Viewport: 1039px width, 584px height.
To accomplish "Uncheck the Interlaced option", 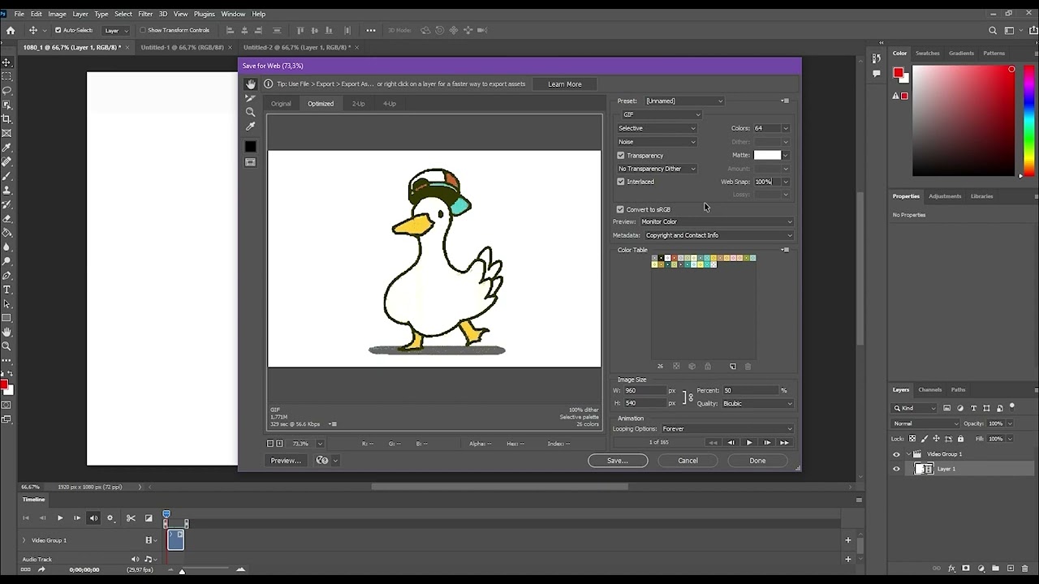I will point(621,182).
